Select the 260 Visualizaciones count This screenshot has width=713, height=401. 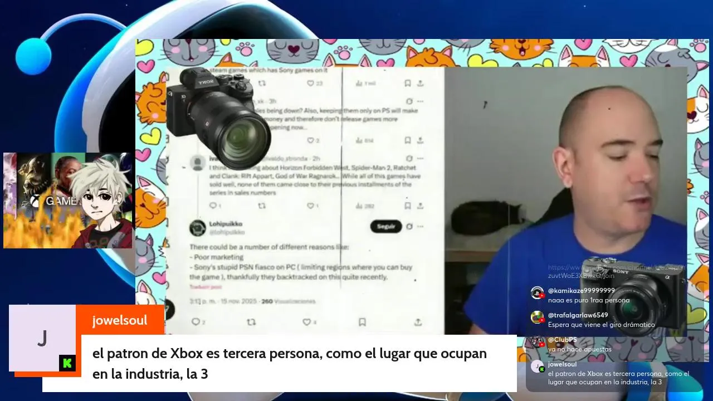point(288,301)
